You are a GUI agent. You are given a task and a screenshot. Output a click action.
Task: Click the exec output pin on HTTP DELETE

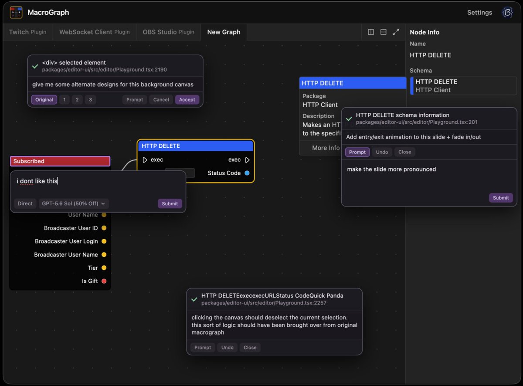click(x=247, y=160)
